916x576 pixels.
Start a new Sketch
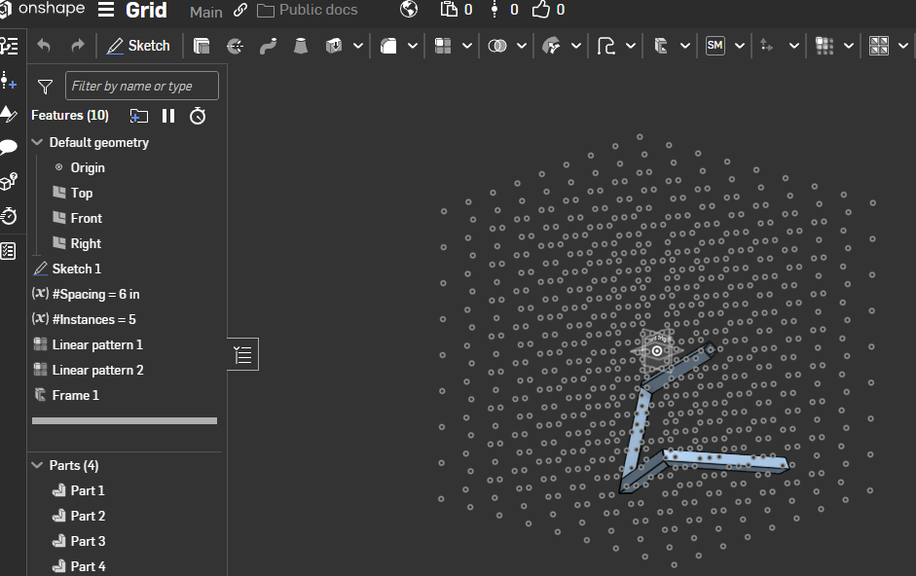[x=138, y=46]
